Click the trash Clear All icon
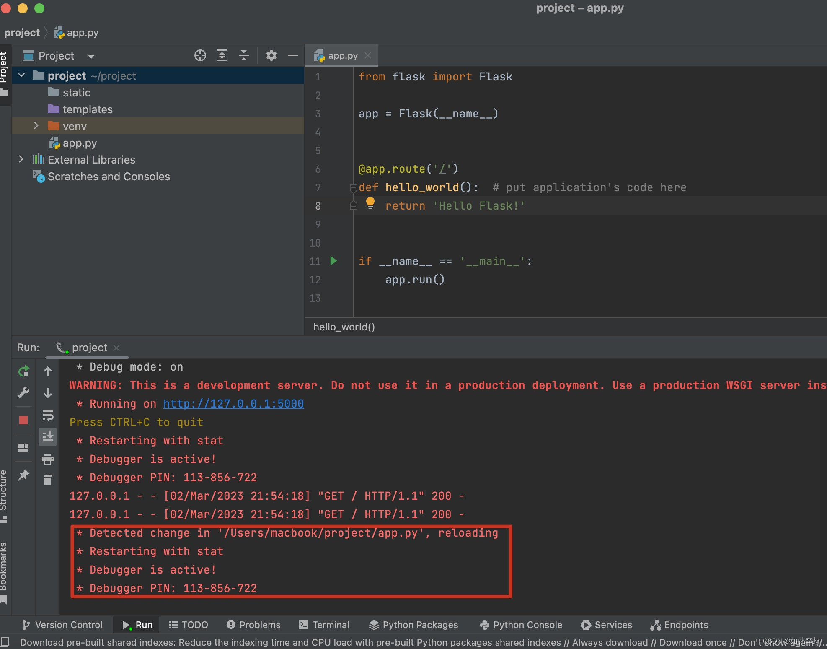 pyautogui.click(x=48, y=480)
